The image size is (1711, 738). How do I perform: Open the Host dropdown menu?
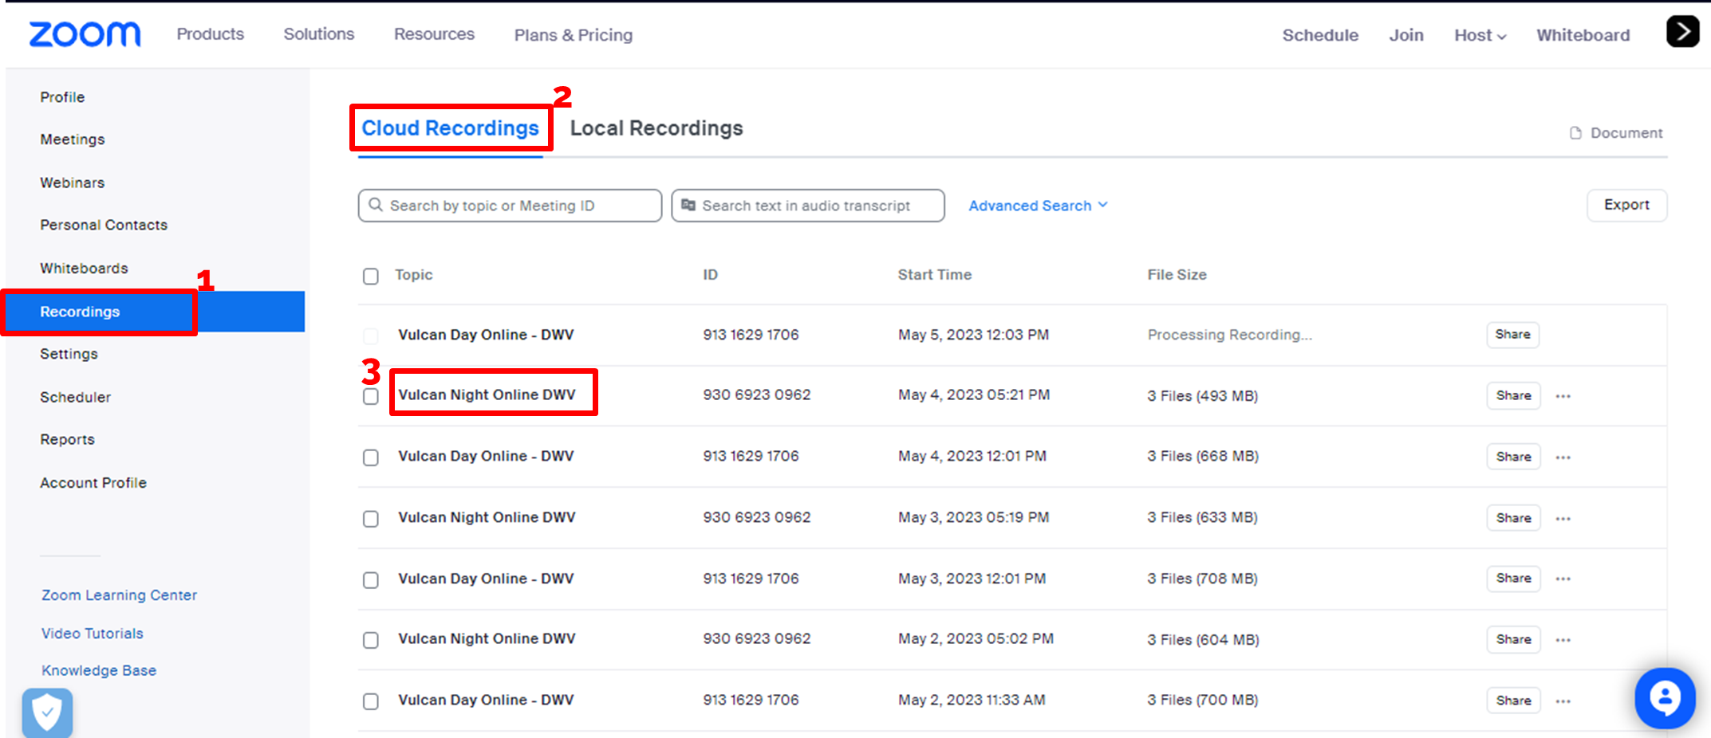[1480, 35]
